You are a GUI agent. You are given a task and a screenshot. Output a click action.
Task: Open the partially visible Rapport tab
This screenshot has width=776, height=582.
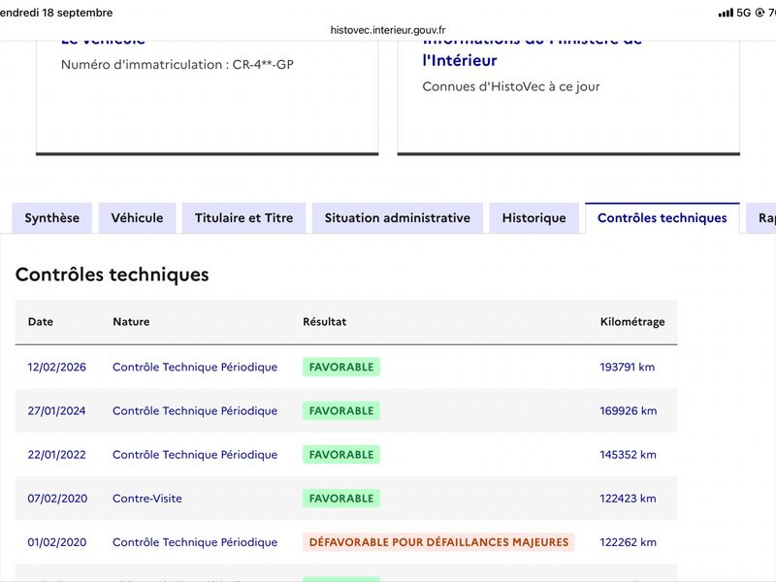tap(762, 217)
